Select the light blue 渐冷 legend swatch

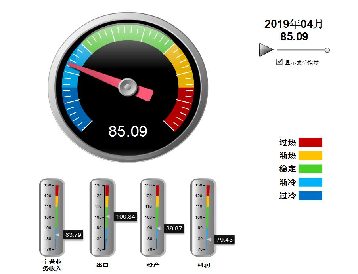pyautogui.click(x=310, y=183)
